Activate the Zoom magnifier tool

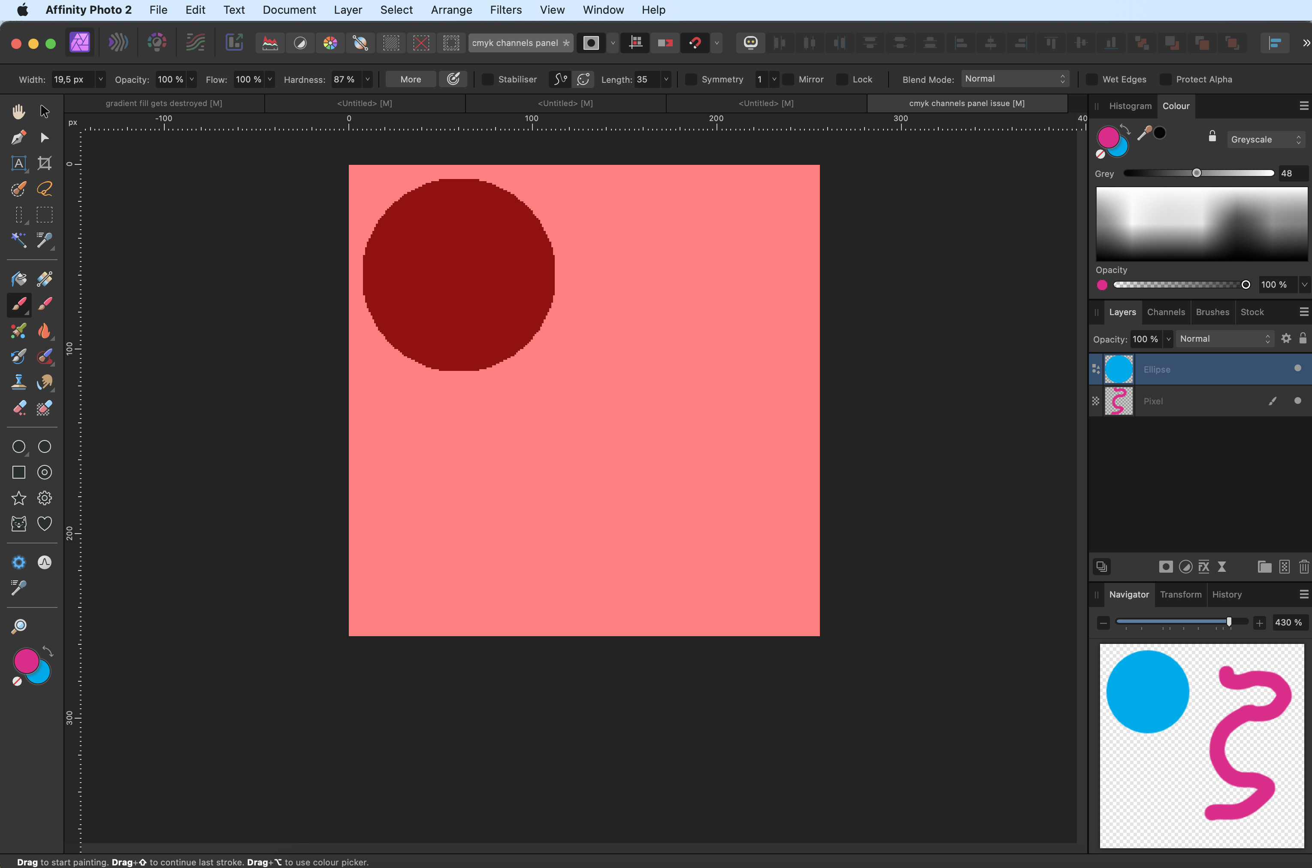18,626
